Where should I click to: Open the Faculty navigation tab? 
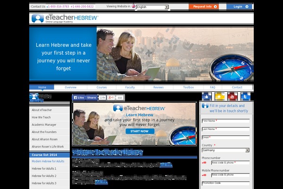click(130, 87)
